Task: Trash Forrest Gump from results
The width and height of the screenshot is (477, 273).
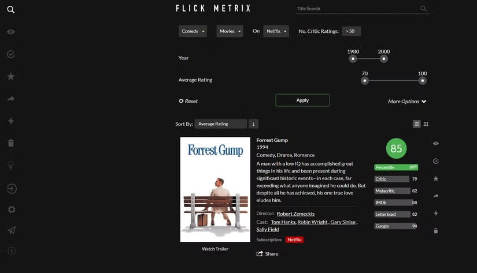Action: [x=436, y=231]
